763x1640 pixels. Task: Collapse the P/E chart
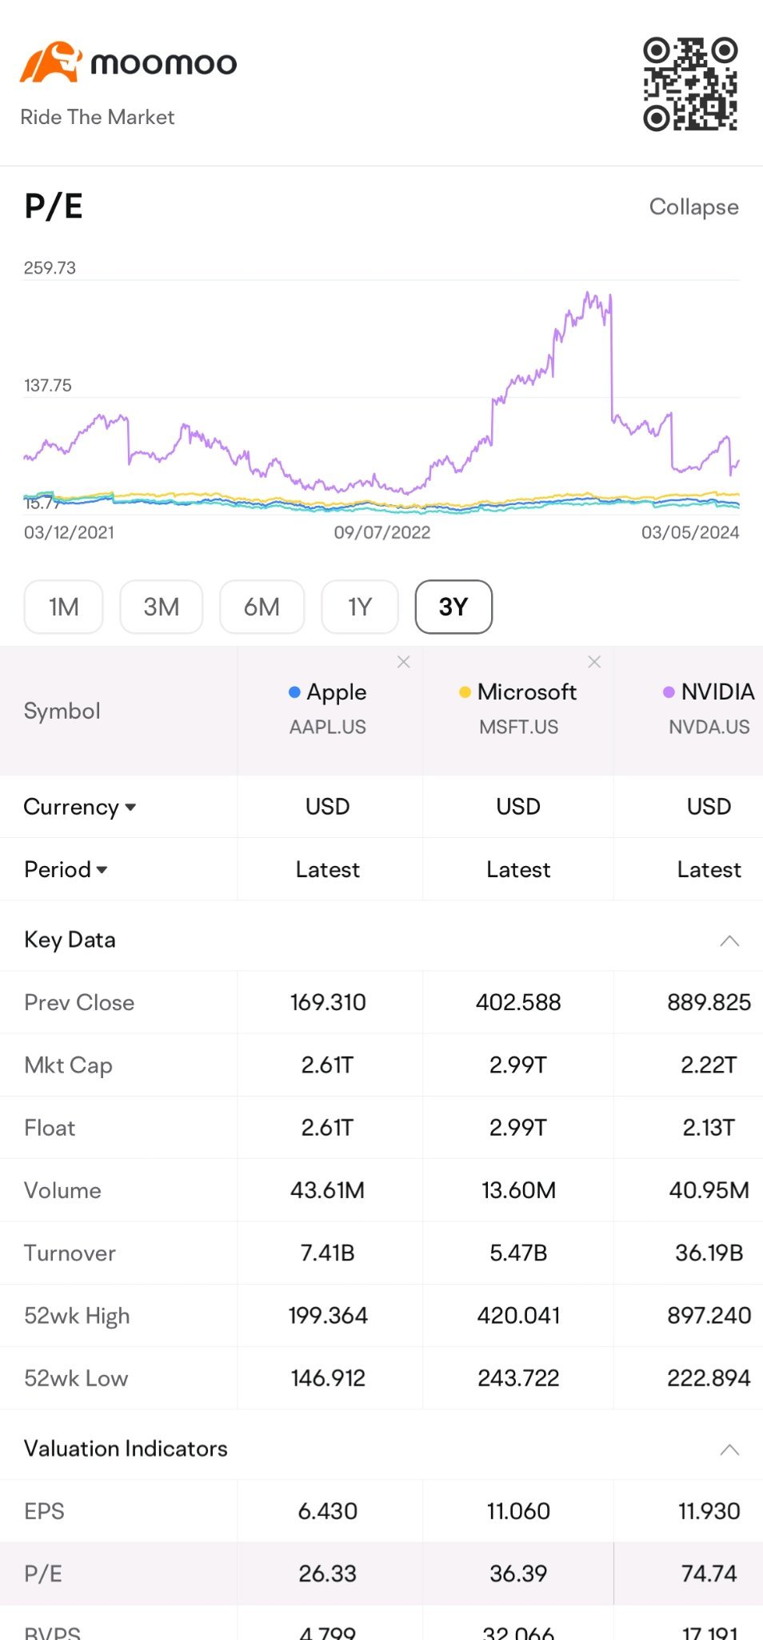tap(693, 207)
